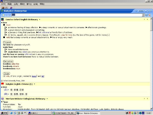
Task: Click previous-entry arrow in Merriam-Webster header
Action: click(144, 99)
